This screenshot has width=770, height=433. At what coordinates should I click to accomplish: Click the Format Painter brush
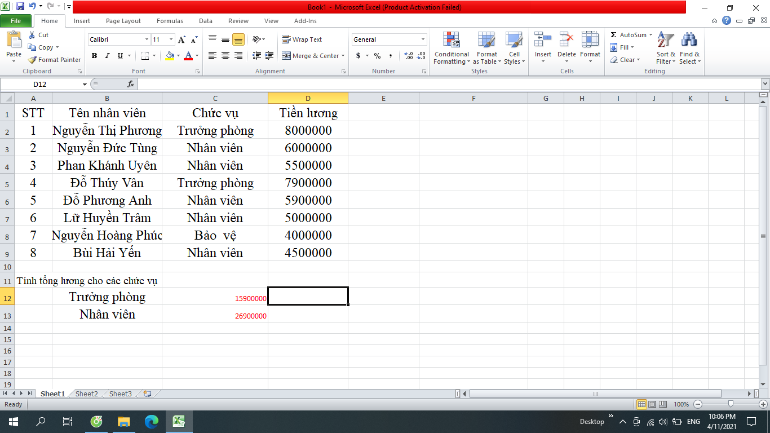click(33, 60)
